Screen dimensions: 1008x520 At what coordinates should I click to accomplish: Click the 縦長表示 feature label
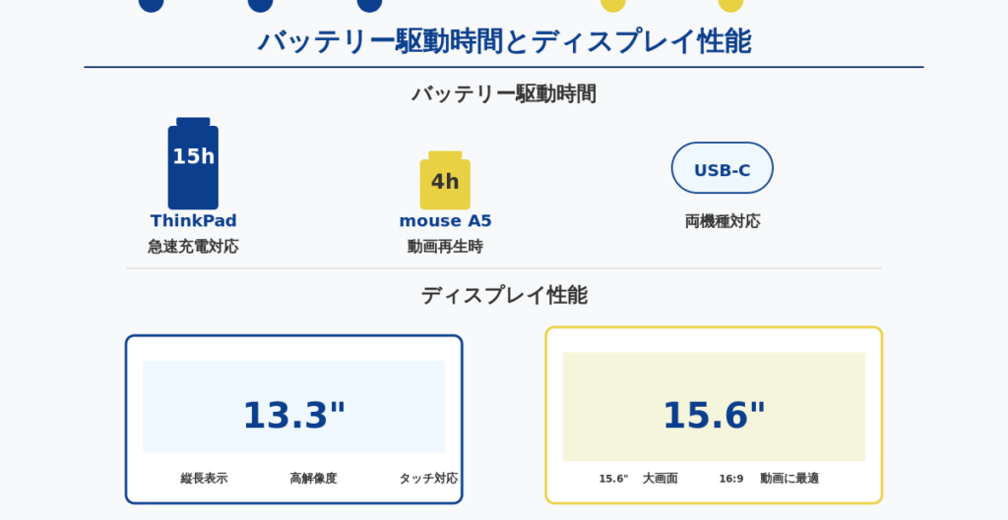tap(204, 478)
